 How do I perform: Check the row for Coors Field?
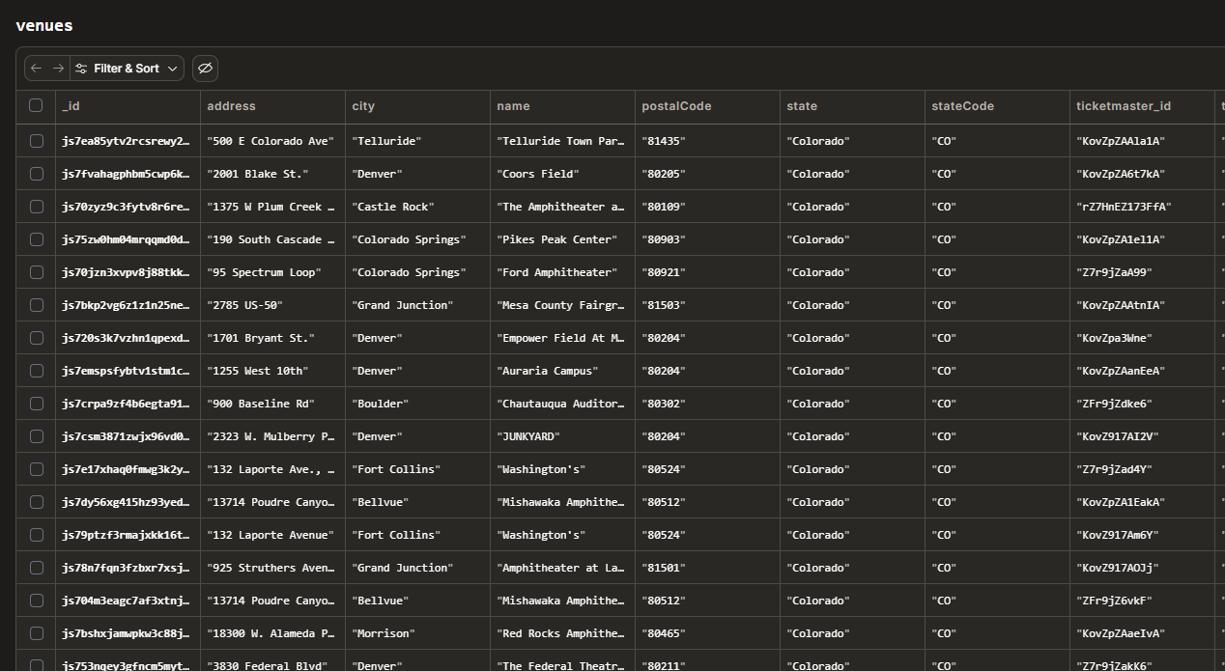pos(37,174)
